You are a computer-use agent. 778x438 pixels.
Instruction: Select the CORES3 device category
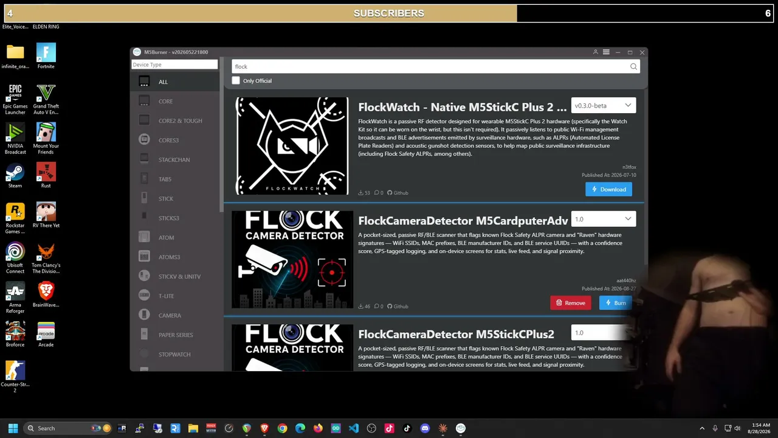tap(176, 140)
